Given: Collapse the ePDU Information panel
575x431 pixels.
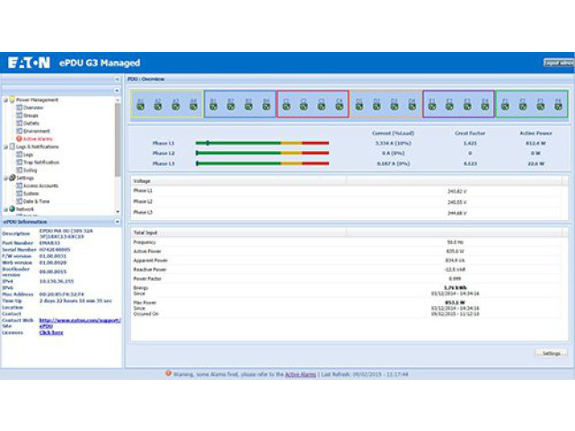Looking at the screenshot, I should click(x=117, y=222).
